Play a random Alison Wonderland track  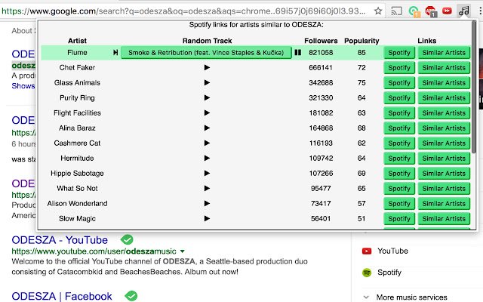coord(207,203)
